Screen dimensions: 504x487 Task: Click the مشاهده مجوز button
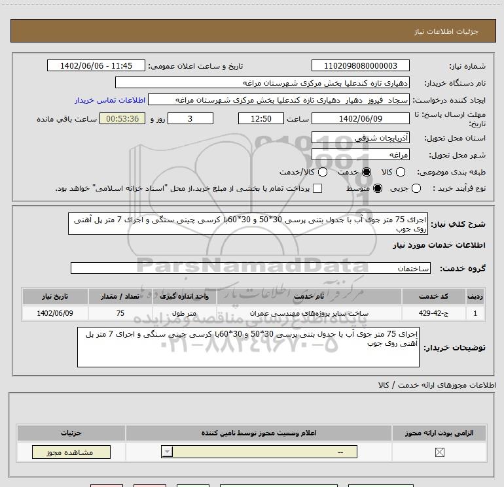71,452
